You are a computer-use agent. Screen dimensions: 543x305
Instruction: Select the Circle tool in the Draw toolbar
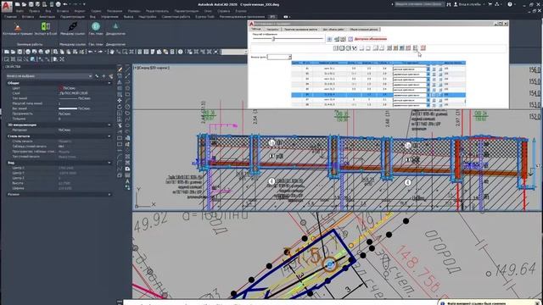[127, 107]
